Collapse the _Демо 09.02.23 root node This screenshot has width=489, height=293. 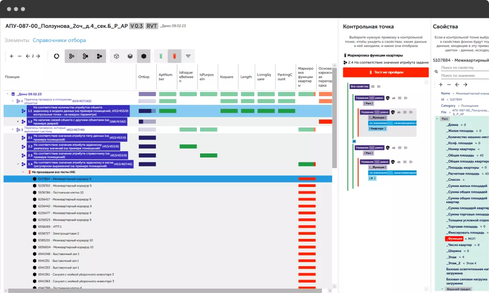pyautogui.click(x=8, y=94)
